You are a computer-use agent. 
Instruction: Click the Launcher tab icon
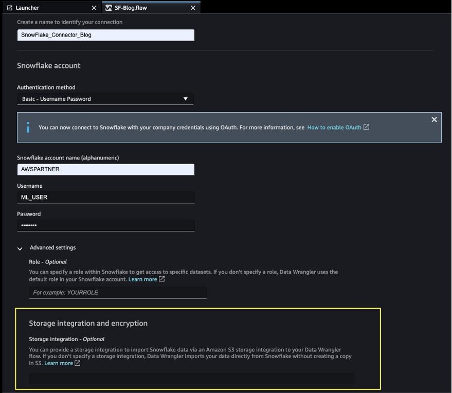pos(9,8)
